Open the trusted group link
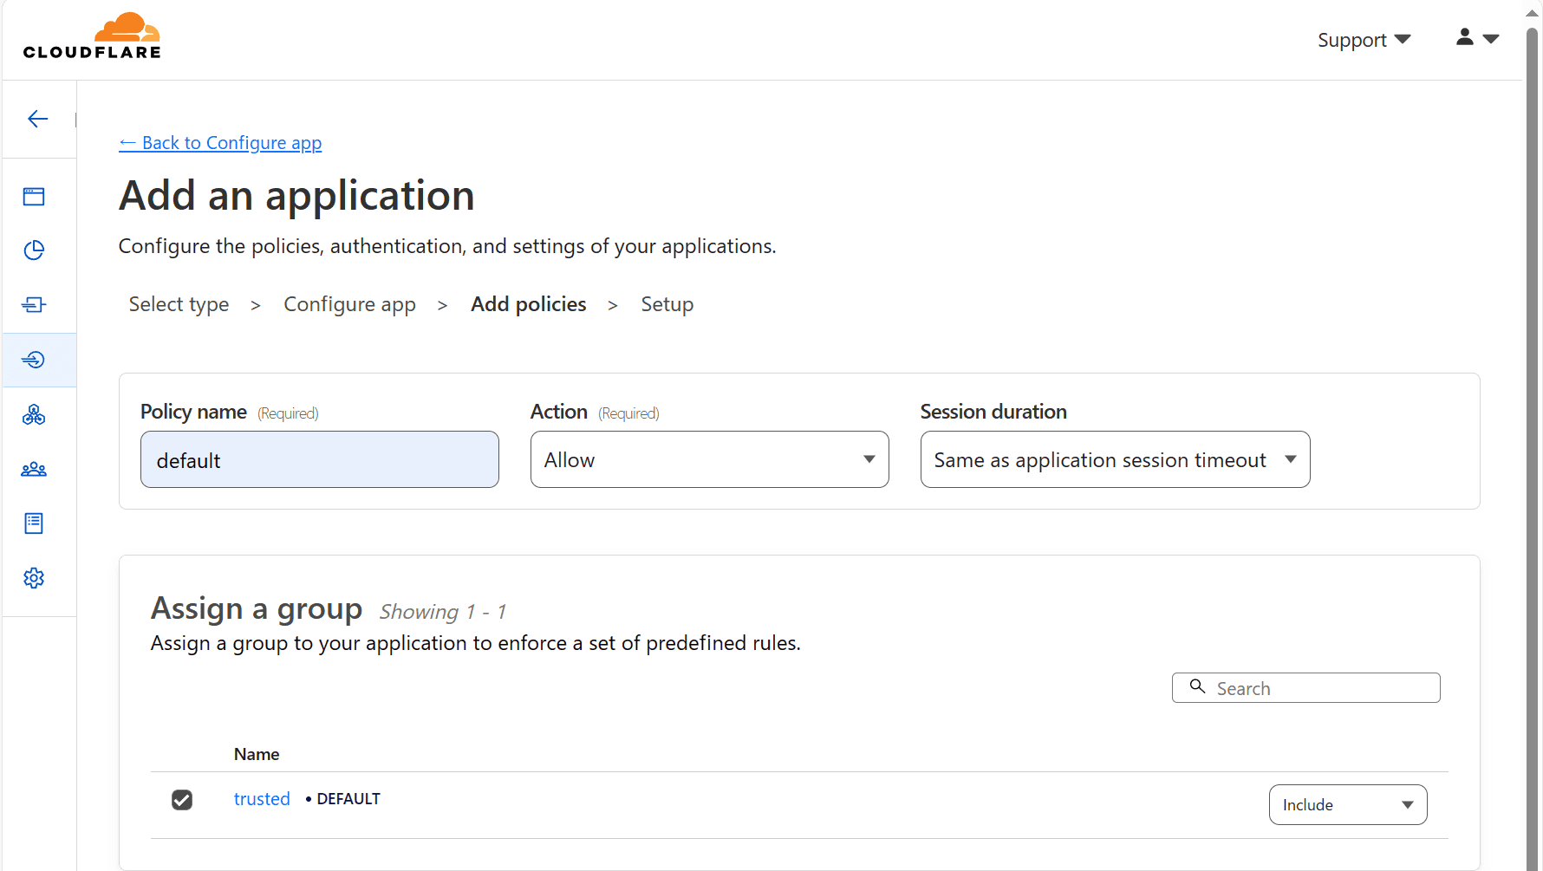The width and height of the screenshot is (1543, 871). pos(262,799)
